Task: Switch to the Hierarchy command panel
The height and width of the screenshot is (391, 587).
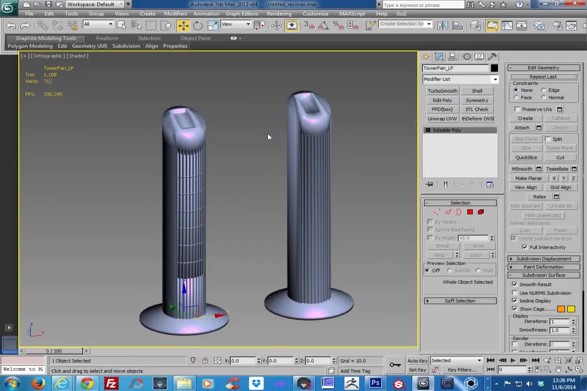Action: coord(453,56)
